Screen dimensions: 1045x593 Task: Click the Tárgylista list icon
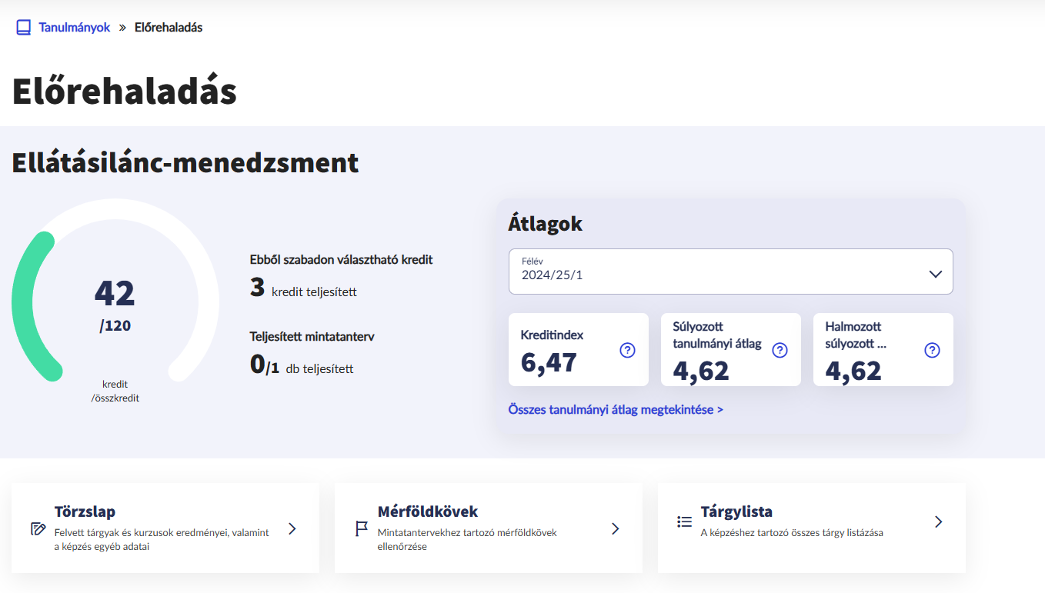click(684, 521)
